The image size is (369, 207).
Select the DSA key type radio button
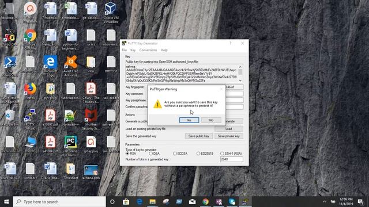pyautogui.click(x=150, y=154)
